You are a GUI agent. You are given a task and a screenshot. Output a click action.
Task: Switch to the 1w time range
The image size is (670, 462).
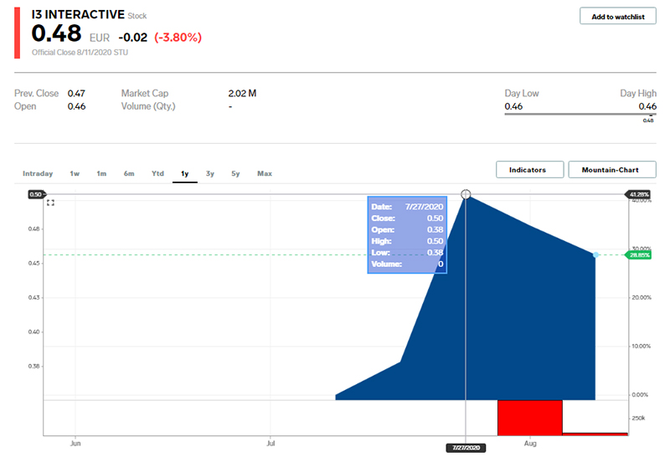coord(75,173)
